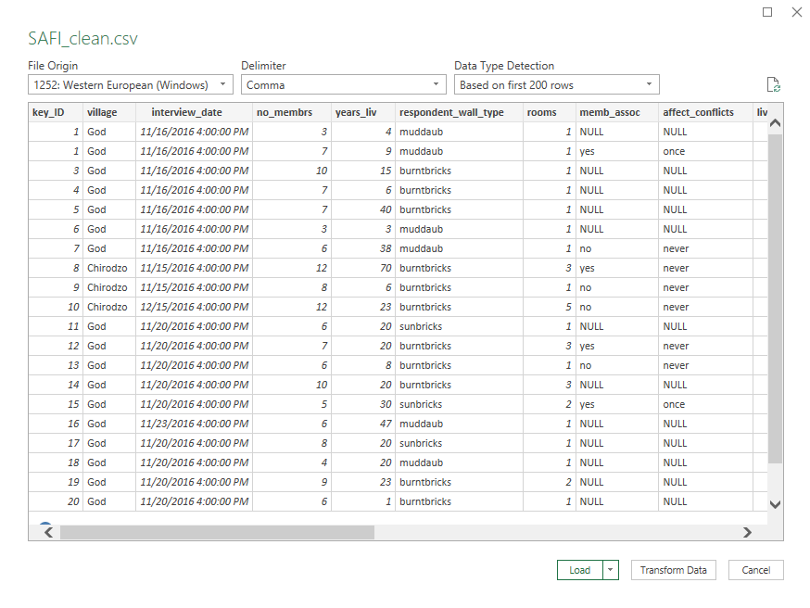Click the vertical scrollbar up arrow

click(x=775, y=123)
